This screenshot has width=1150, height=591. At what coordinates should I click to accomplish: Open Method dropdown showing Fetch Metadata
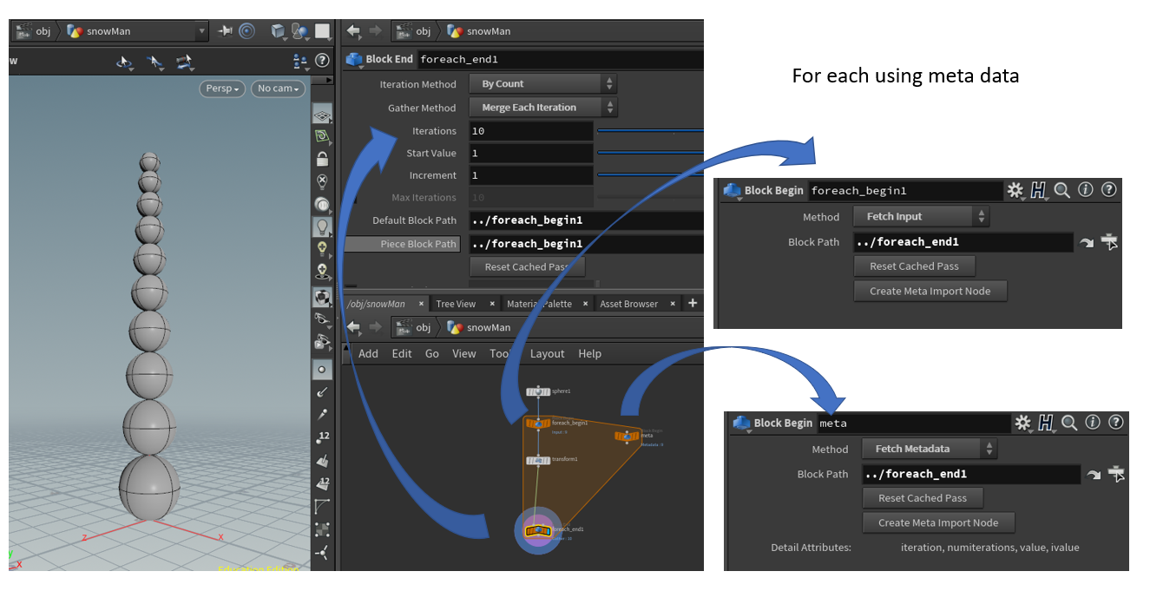point(930,449)
